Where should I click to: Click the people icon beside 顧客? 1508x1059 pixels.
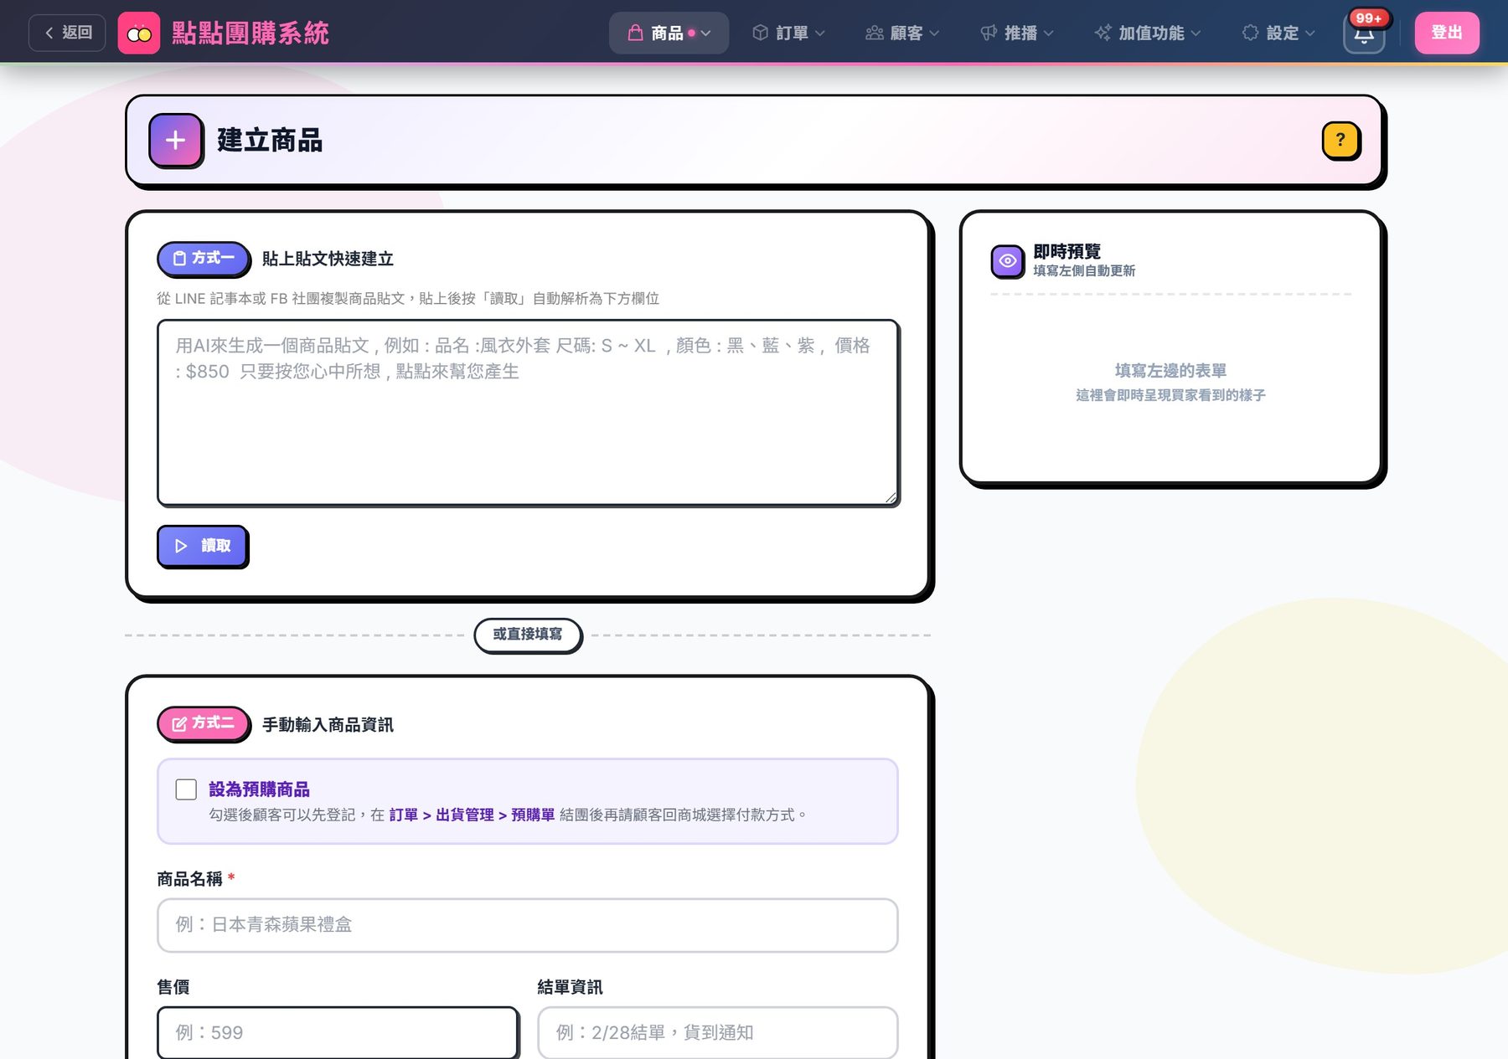pos(875,33)
